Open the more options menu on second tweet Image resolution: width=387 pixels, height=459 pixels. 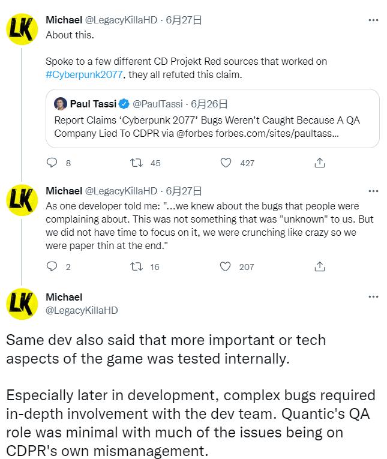coord(373,191)
